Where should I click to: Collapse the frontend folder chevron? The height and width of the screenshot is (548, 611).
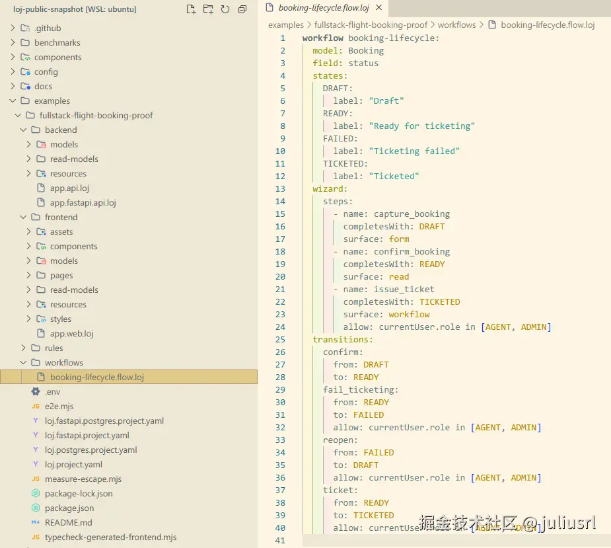[x=23, y=217]
